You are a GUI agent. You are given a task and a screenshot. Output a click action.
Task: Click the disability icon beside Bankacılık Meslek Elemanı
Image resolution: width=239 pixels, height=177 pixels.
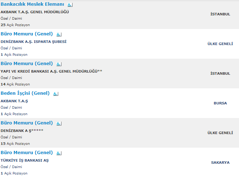pyautogui.click(x=70, y=5)
